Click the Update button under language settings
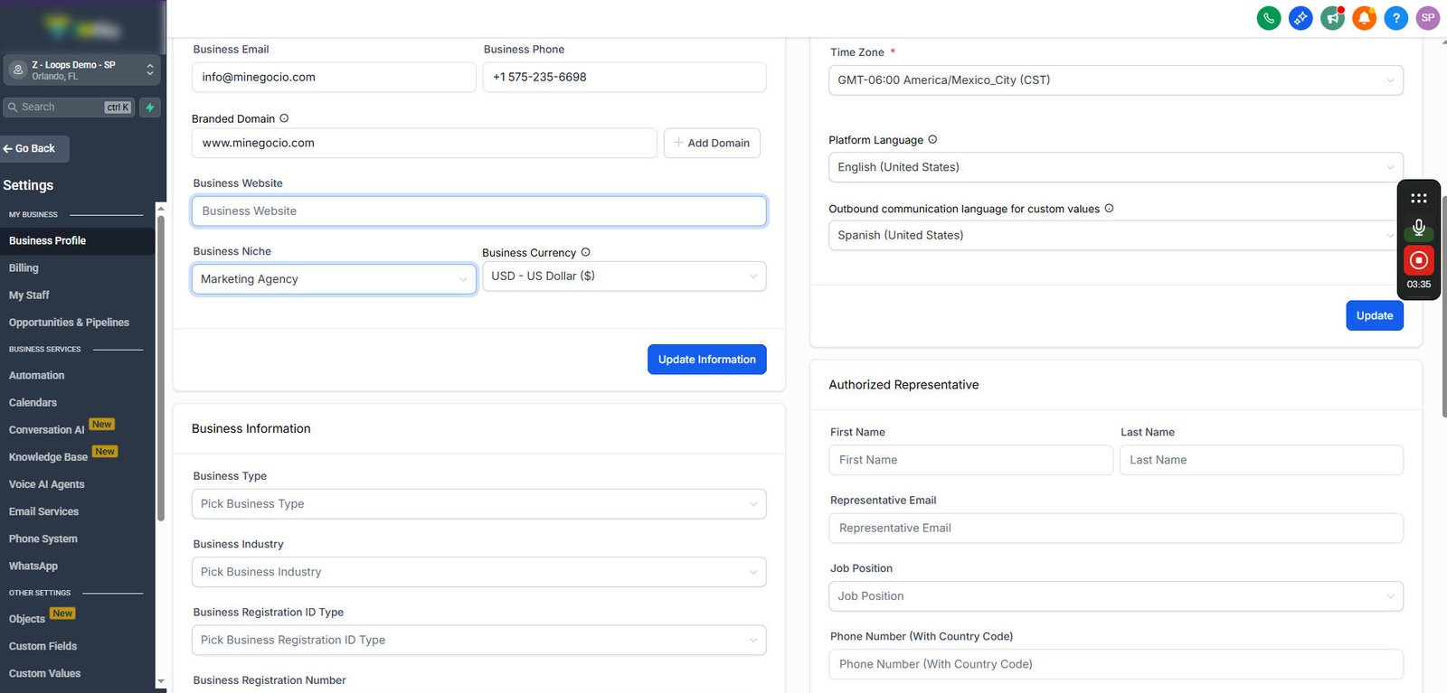Viewport: 1447px width, 693px height. [x=1375, y=315]
